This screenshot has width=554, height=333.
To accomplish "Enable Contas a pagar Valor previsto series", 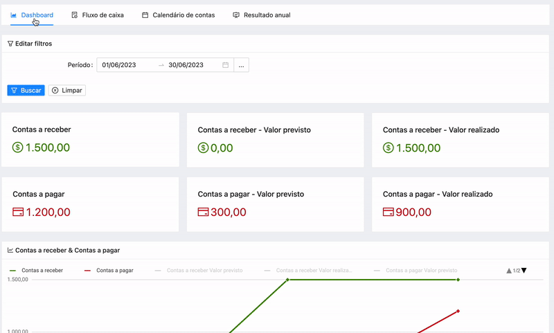I will click(415, 271).
